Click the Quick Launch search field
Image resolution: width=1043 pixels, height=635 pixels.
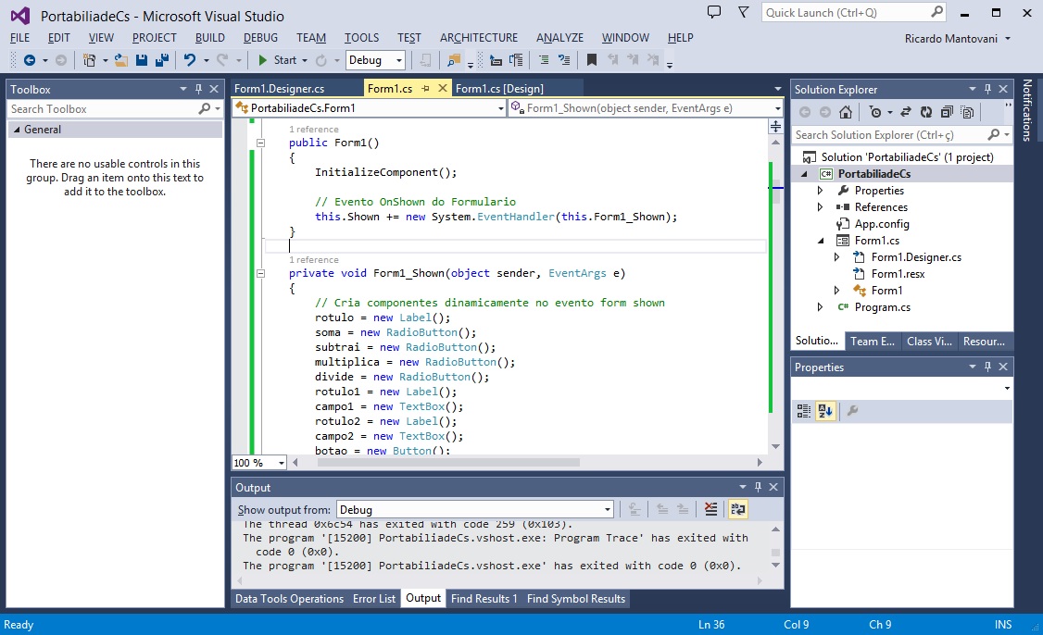[x=845, y=13]
